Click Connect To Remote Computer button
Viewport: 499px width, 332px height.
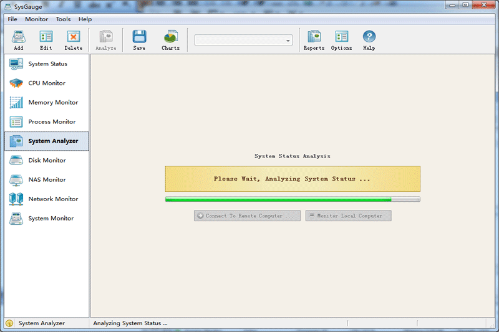point(248,216)
